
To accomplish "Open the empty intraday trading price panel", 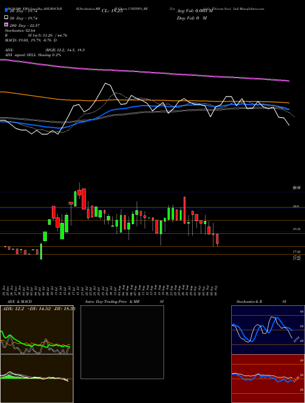I will [x=122, y=342].
